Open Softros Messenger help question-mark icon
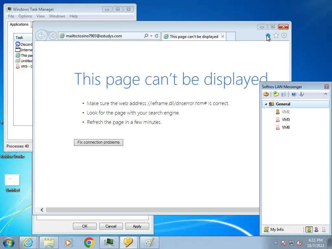The image size is (332, 249). tap(294, 94)
